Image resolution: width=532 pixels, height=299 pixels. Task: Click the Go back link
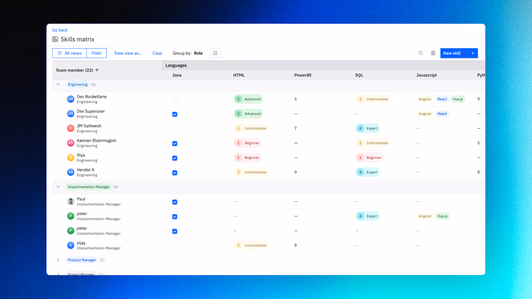pos(60,30)
